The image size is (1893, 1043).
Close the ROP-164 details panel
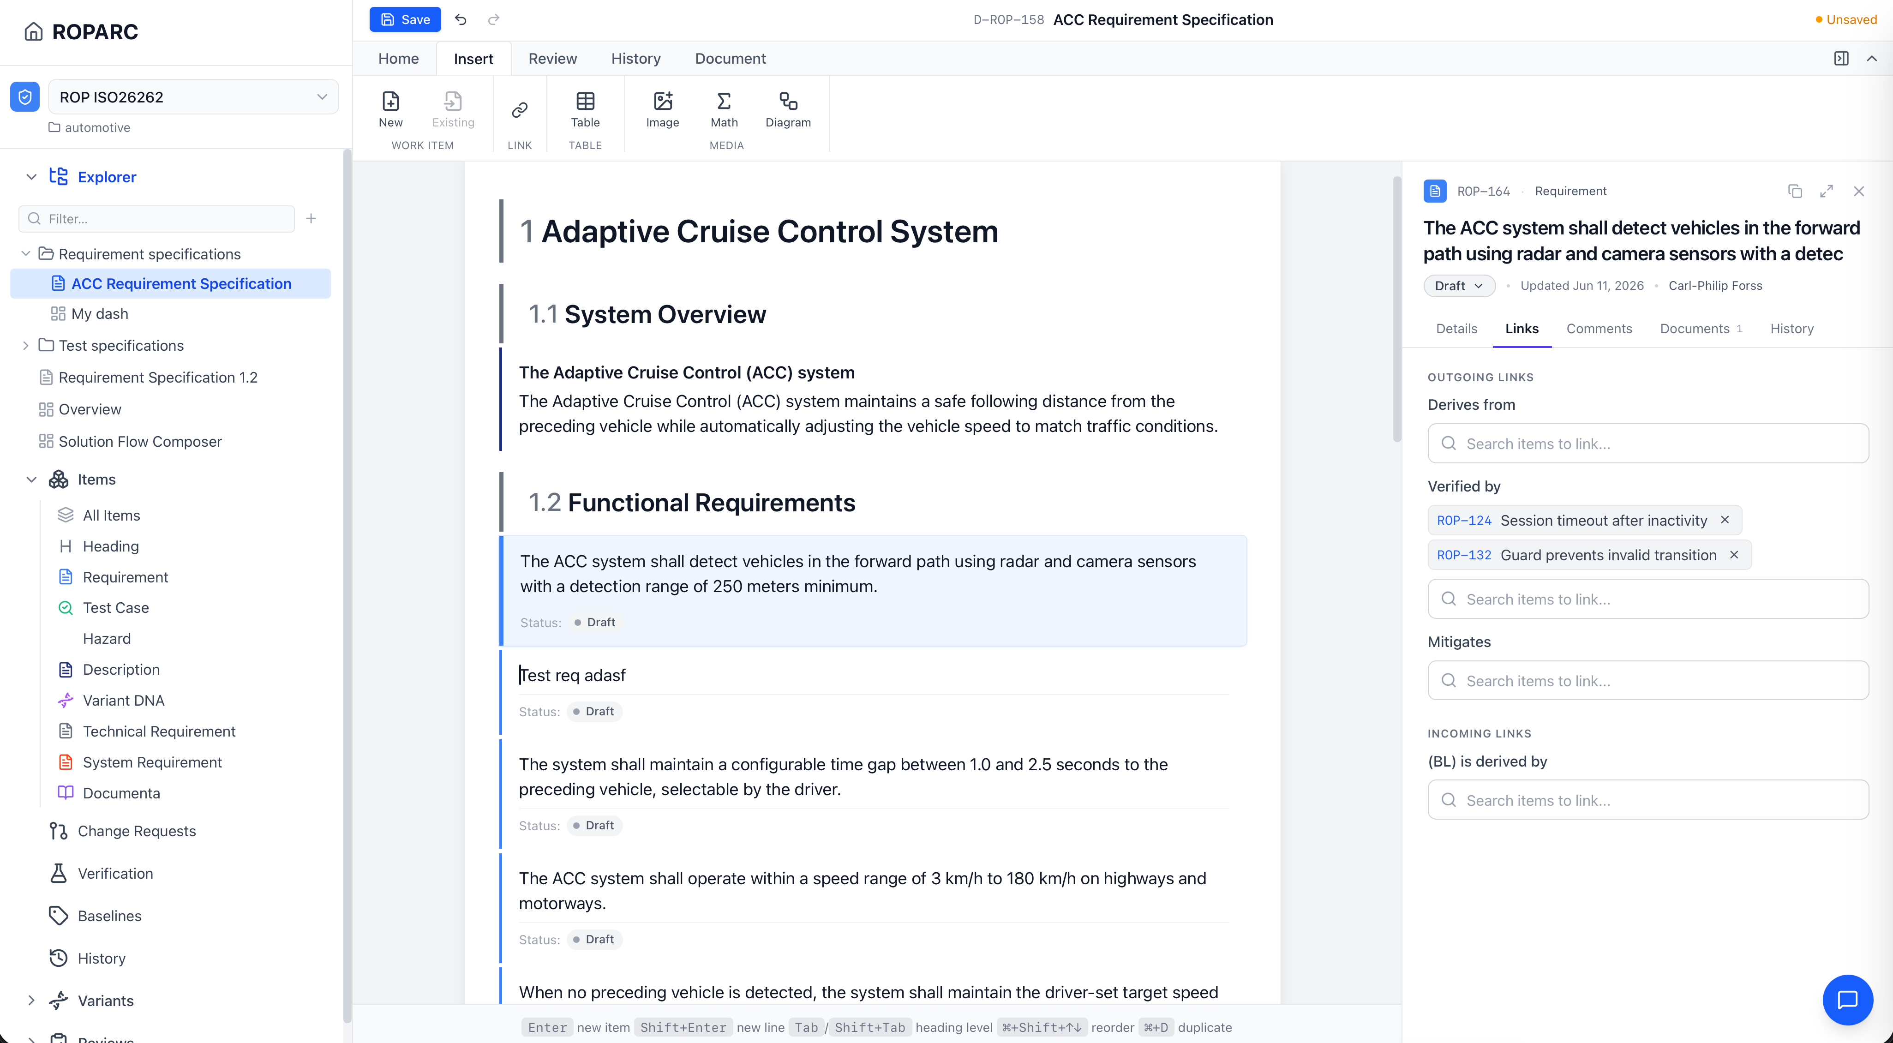1858,191
